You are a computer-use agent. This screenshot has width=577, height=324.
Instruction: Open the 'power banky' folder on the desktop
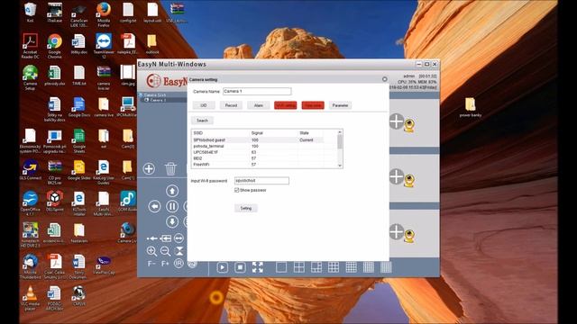(x=471, y=108)
